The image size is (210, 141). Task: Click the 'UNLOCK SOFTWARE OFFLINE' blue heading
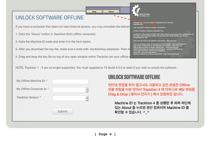(50, 18)
